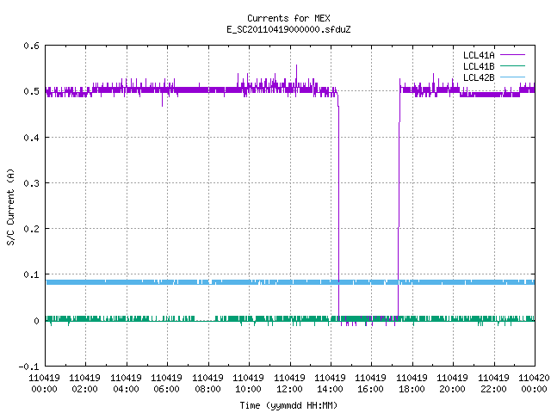Click the y-axis tick value 0.1
Viewport: 551px width, 413px height.
[x=31, y=274]
